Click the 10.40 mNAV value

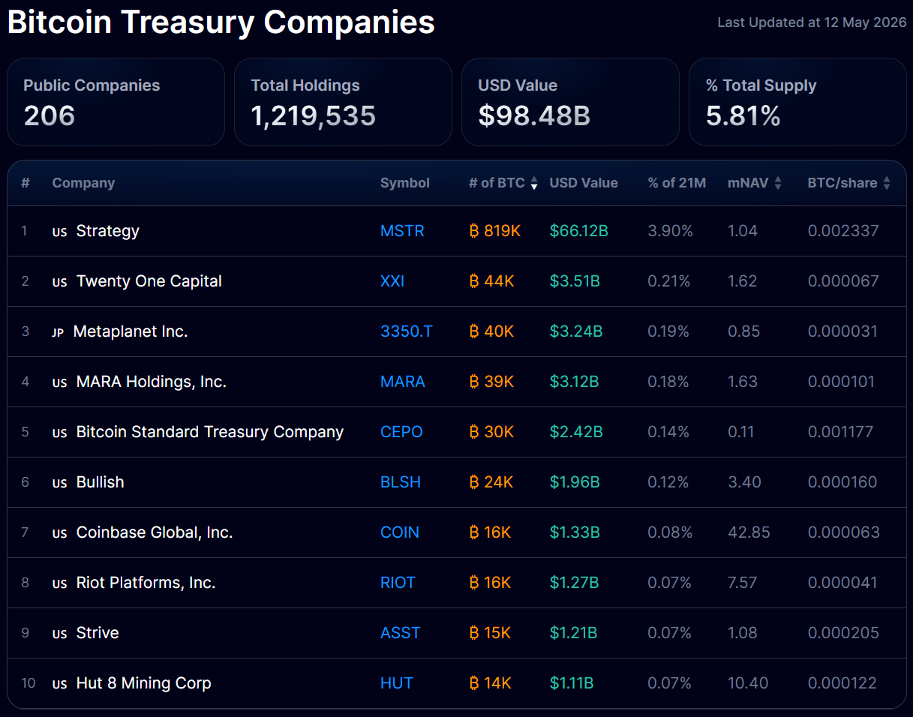748,683
